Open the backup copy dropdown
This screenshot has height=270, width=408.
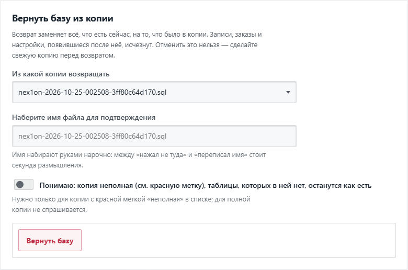(x=154, y=92)
